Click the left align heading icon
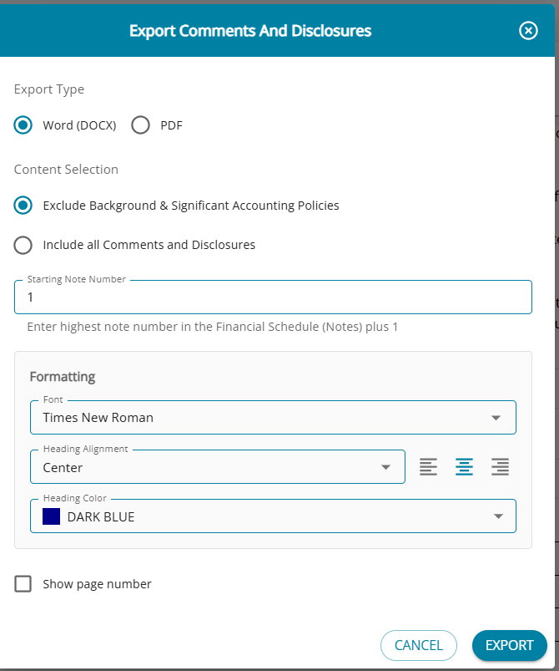The height and width of the screenshot is (671, 559). (428, 467)
